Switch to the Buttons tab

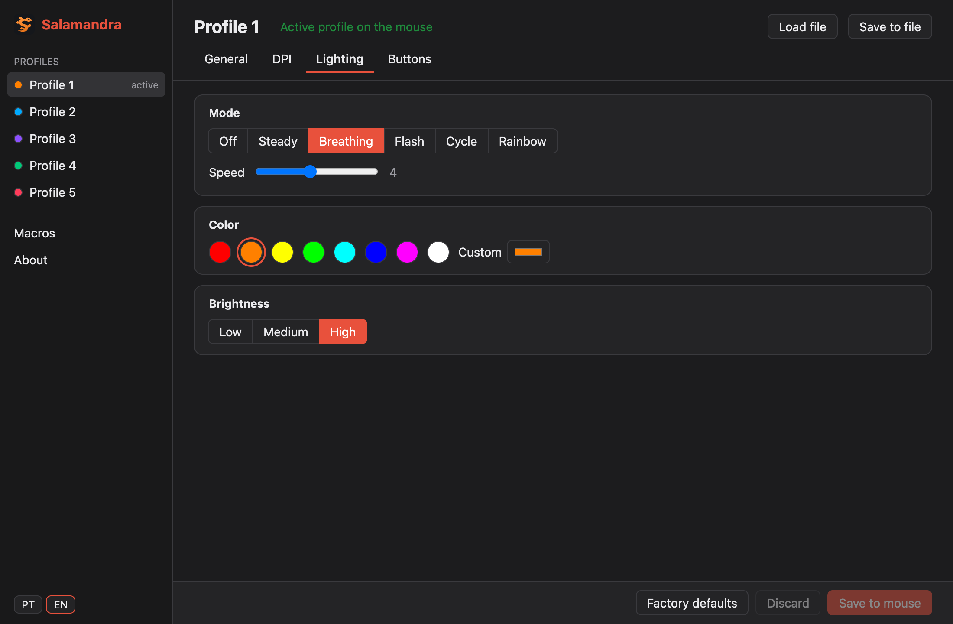pos(409,59)
